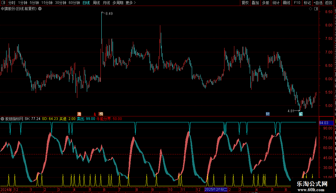Open the 画线 drawing tools
The height and width of the screenshot is (193, 336).
(x=286, y=3)
